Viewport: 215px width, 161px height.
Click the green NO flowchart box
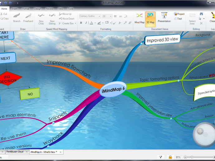point(30,94)
